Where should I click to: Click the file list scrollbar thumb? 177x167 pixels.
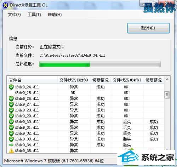pyautogui.click(x=167, y=95)
